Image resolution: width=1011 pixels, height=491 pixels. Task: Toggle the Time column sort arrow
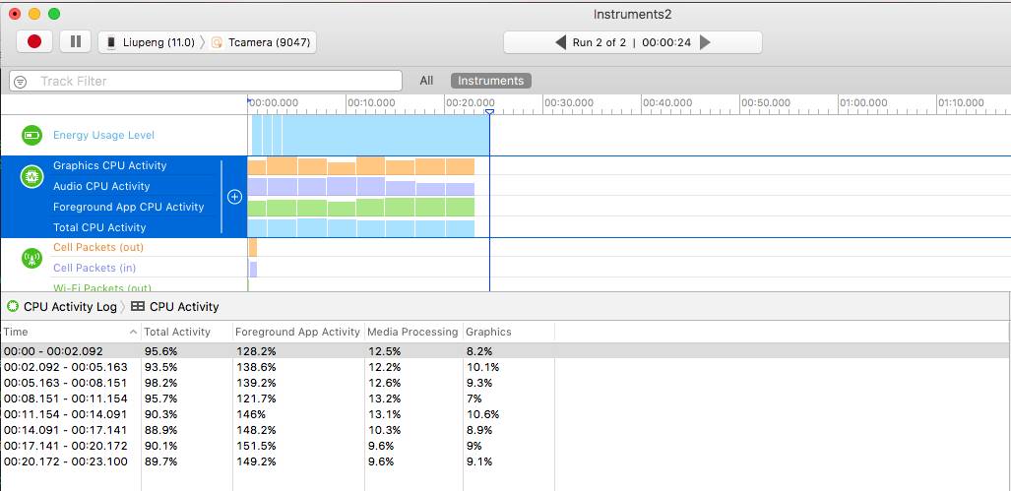pos(134,332)
